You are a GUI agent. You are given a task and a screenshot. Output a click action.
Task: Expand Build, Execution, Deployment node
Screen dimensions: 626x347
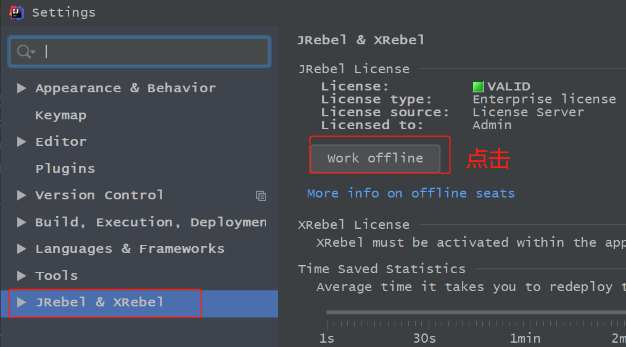click(x=22, y=222)
